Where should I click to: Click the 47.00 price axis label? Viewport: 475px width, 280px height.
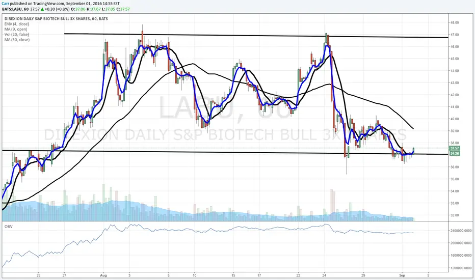(455, 35)
